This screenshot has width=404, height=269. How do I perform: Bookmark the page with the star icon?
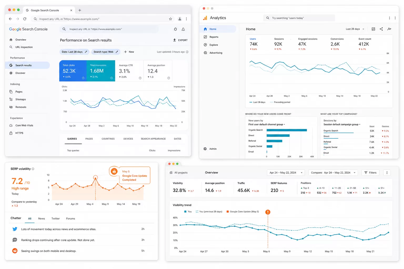(x=170, y=19)
